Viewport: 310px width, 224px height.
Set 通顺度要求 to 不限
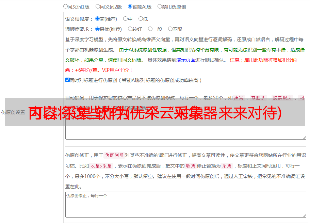(x=170, y=29)
